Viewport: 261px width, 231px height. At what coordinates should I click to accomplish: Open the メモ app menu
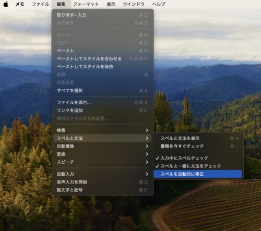20,4
